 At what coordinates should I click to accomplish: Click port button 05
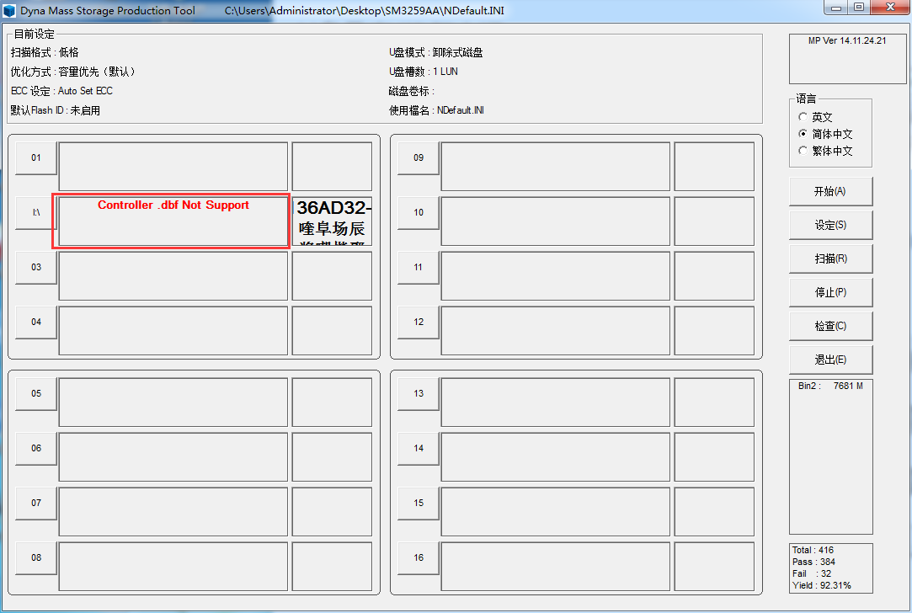(x=36, y=394)
